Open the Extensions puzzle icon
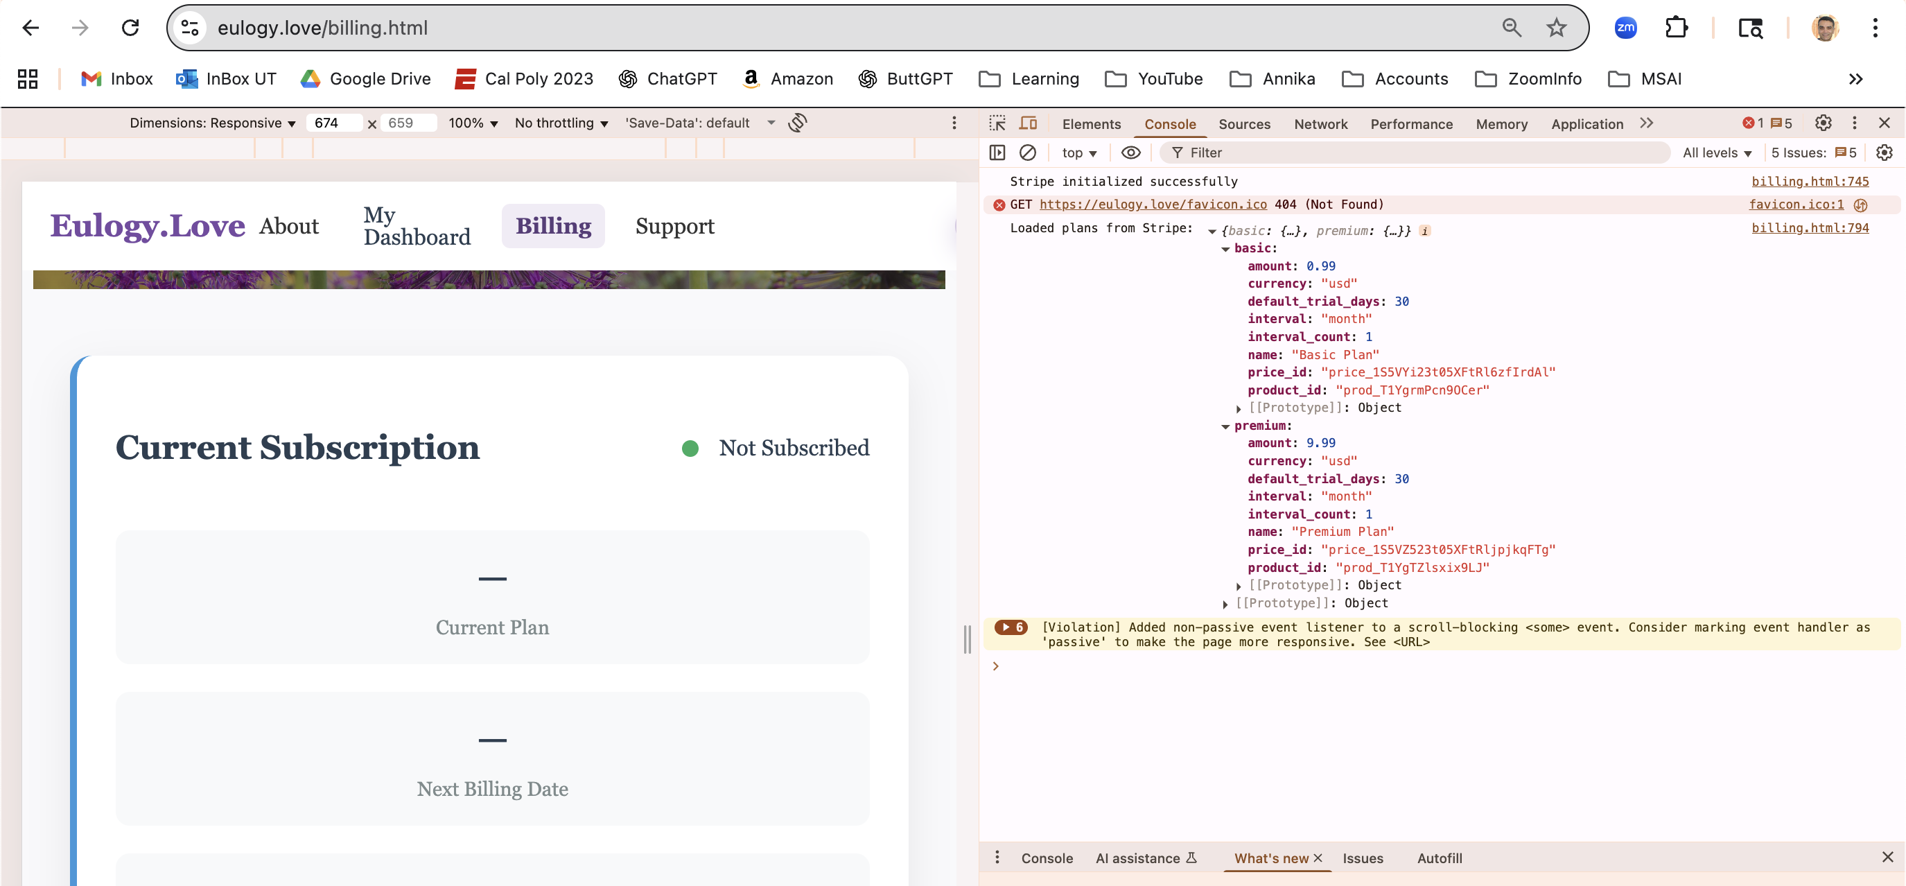 pyautogui.click(x=1676, y=28)
